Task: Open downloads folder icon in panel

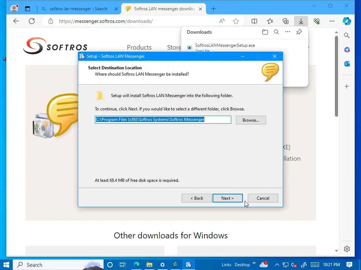Action: [265, 32]
